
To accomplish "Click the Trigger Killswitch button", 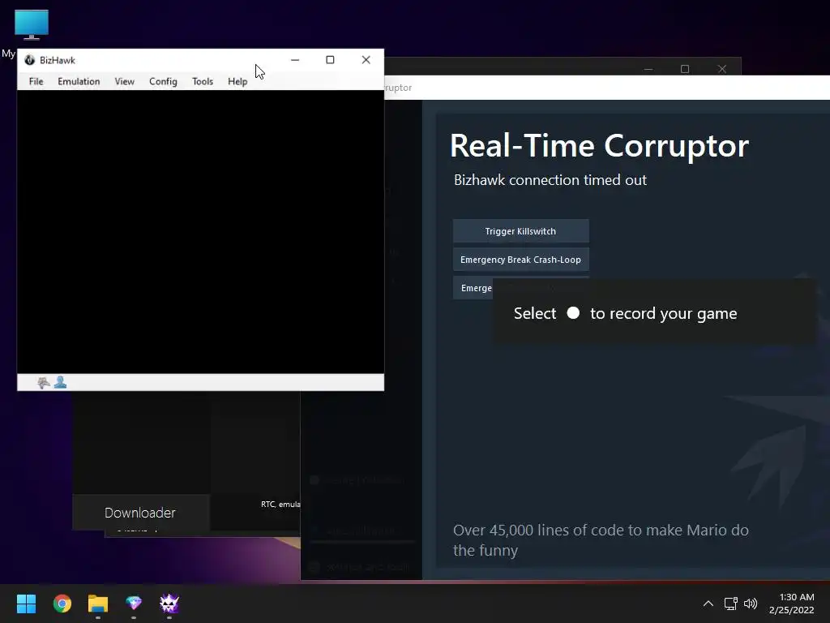I will pos(521,231).
